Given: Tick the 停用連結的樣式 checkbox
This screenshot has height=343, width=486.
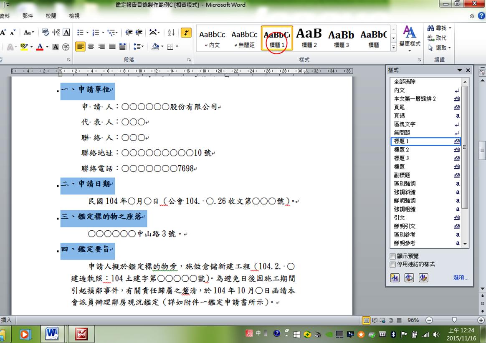Looking at the screenshot, I should (x=392, y=265).
